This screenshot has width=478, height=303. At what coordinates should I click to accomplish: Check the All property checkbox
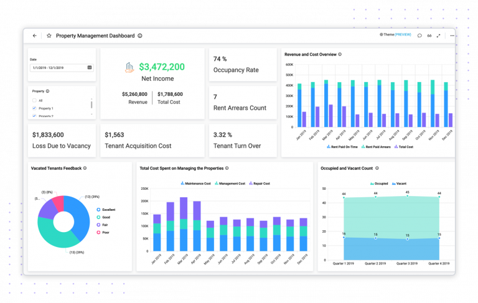tap(34, 100)
